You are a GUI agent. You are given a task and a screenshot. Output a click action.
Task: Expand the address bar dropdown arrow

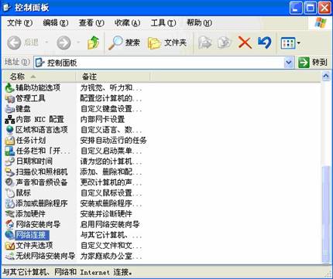pyautogui.click(x=289, y=63)
